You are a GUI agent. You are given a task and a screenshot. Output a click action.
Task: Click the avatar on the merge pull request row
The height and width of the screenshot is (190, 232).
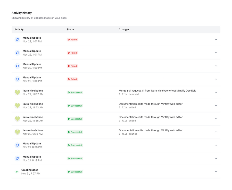[17, 92]
